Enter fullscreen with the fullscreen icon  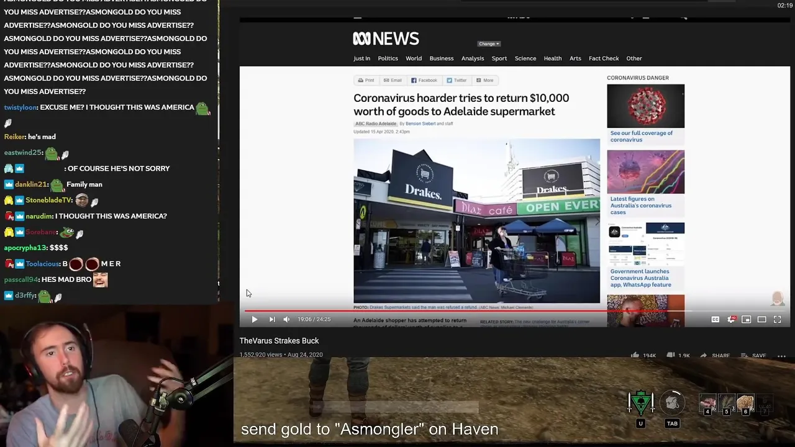pyautogui.click(x=777, y=319)
